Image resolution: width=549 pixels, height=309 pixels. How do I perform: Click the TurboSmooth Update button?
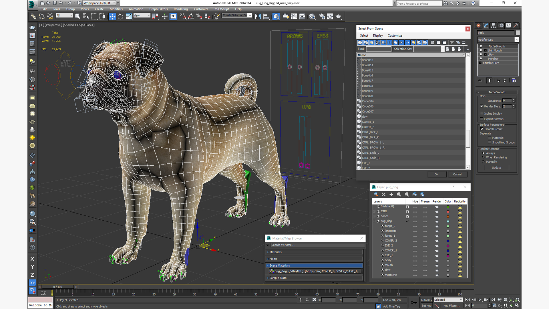[x=496, y=168]
